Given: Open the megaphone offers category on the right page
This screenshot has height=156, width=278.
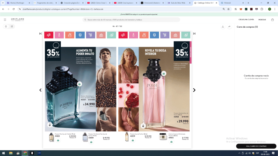Looking at the screenshot, I should pyautogui.click(x=123, y=35).
